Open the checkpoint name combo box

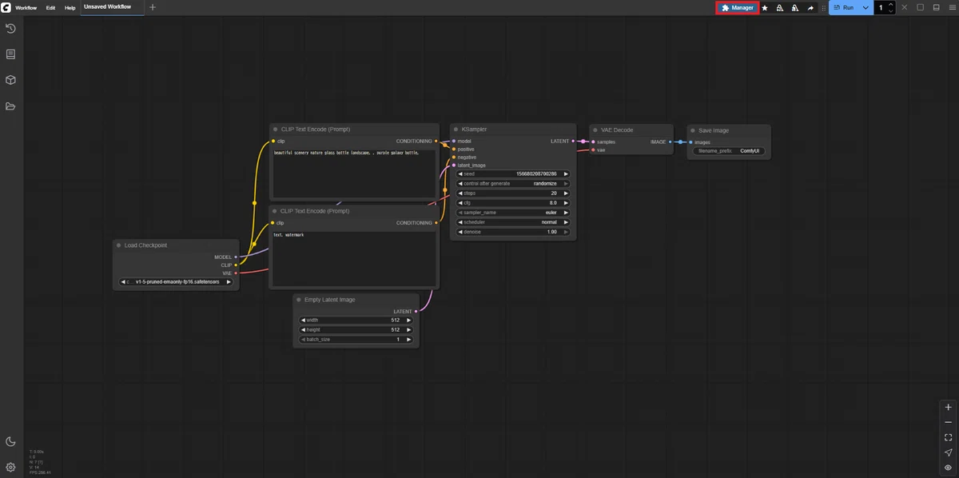click(x=176, y=281)
